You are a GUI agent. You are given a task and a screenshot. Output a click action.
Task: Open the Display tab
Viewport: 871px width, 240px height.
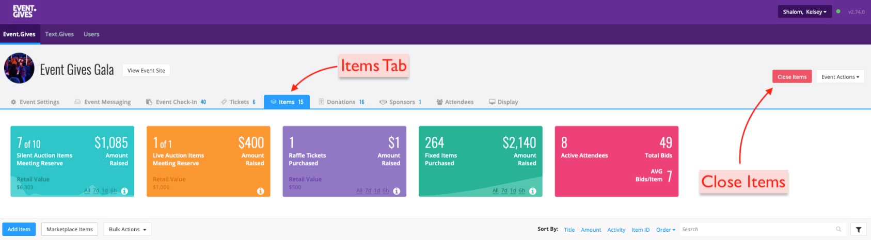click(x=503, y=102)
